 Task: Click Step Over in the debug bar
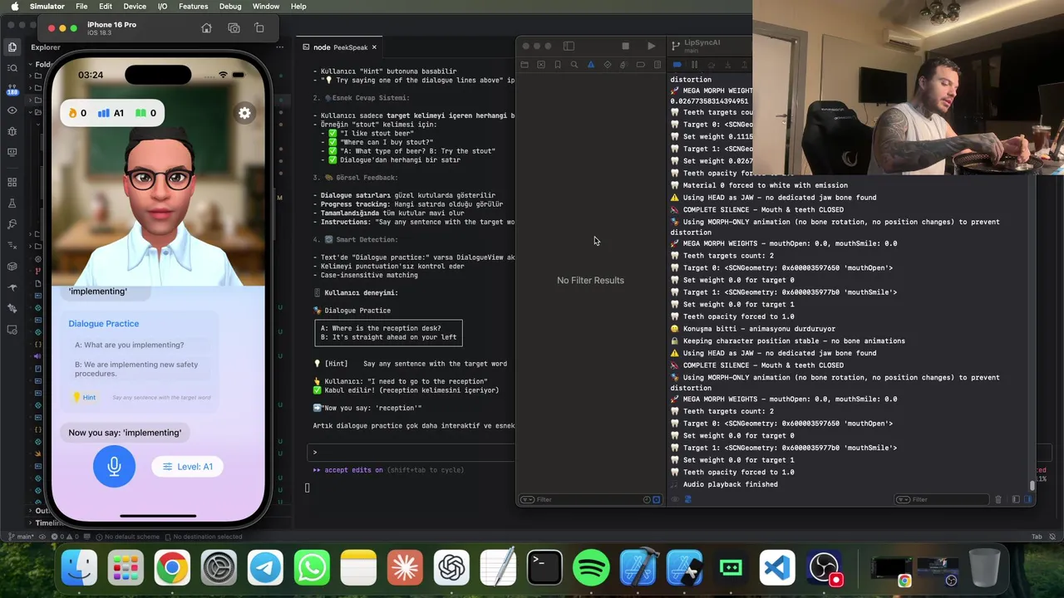tap(711, 65)
